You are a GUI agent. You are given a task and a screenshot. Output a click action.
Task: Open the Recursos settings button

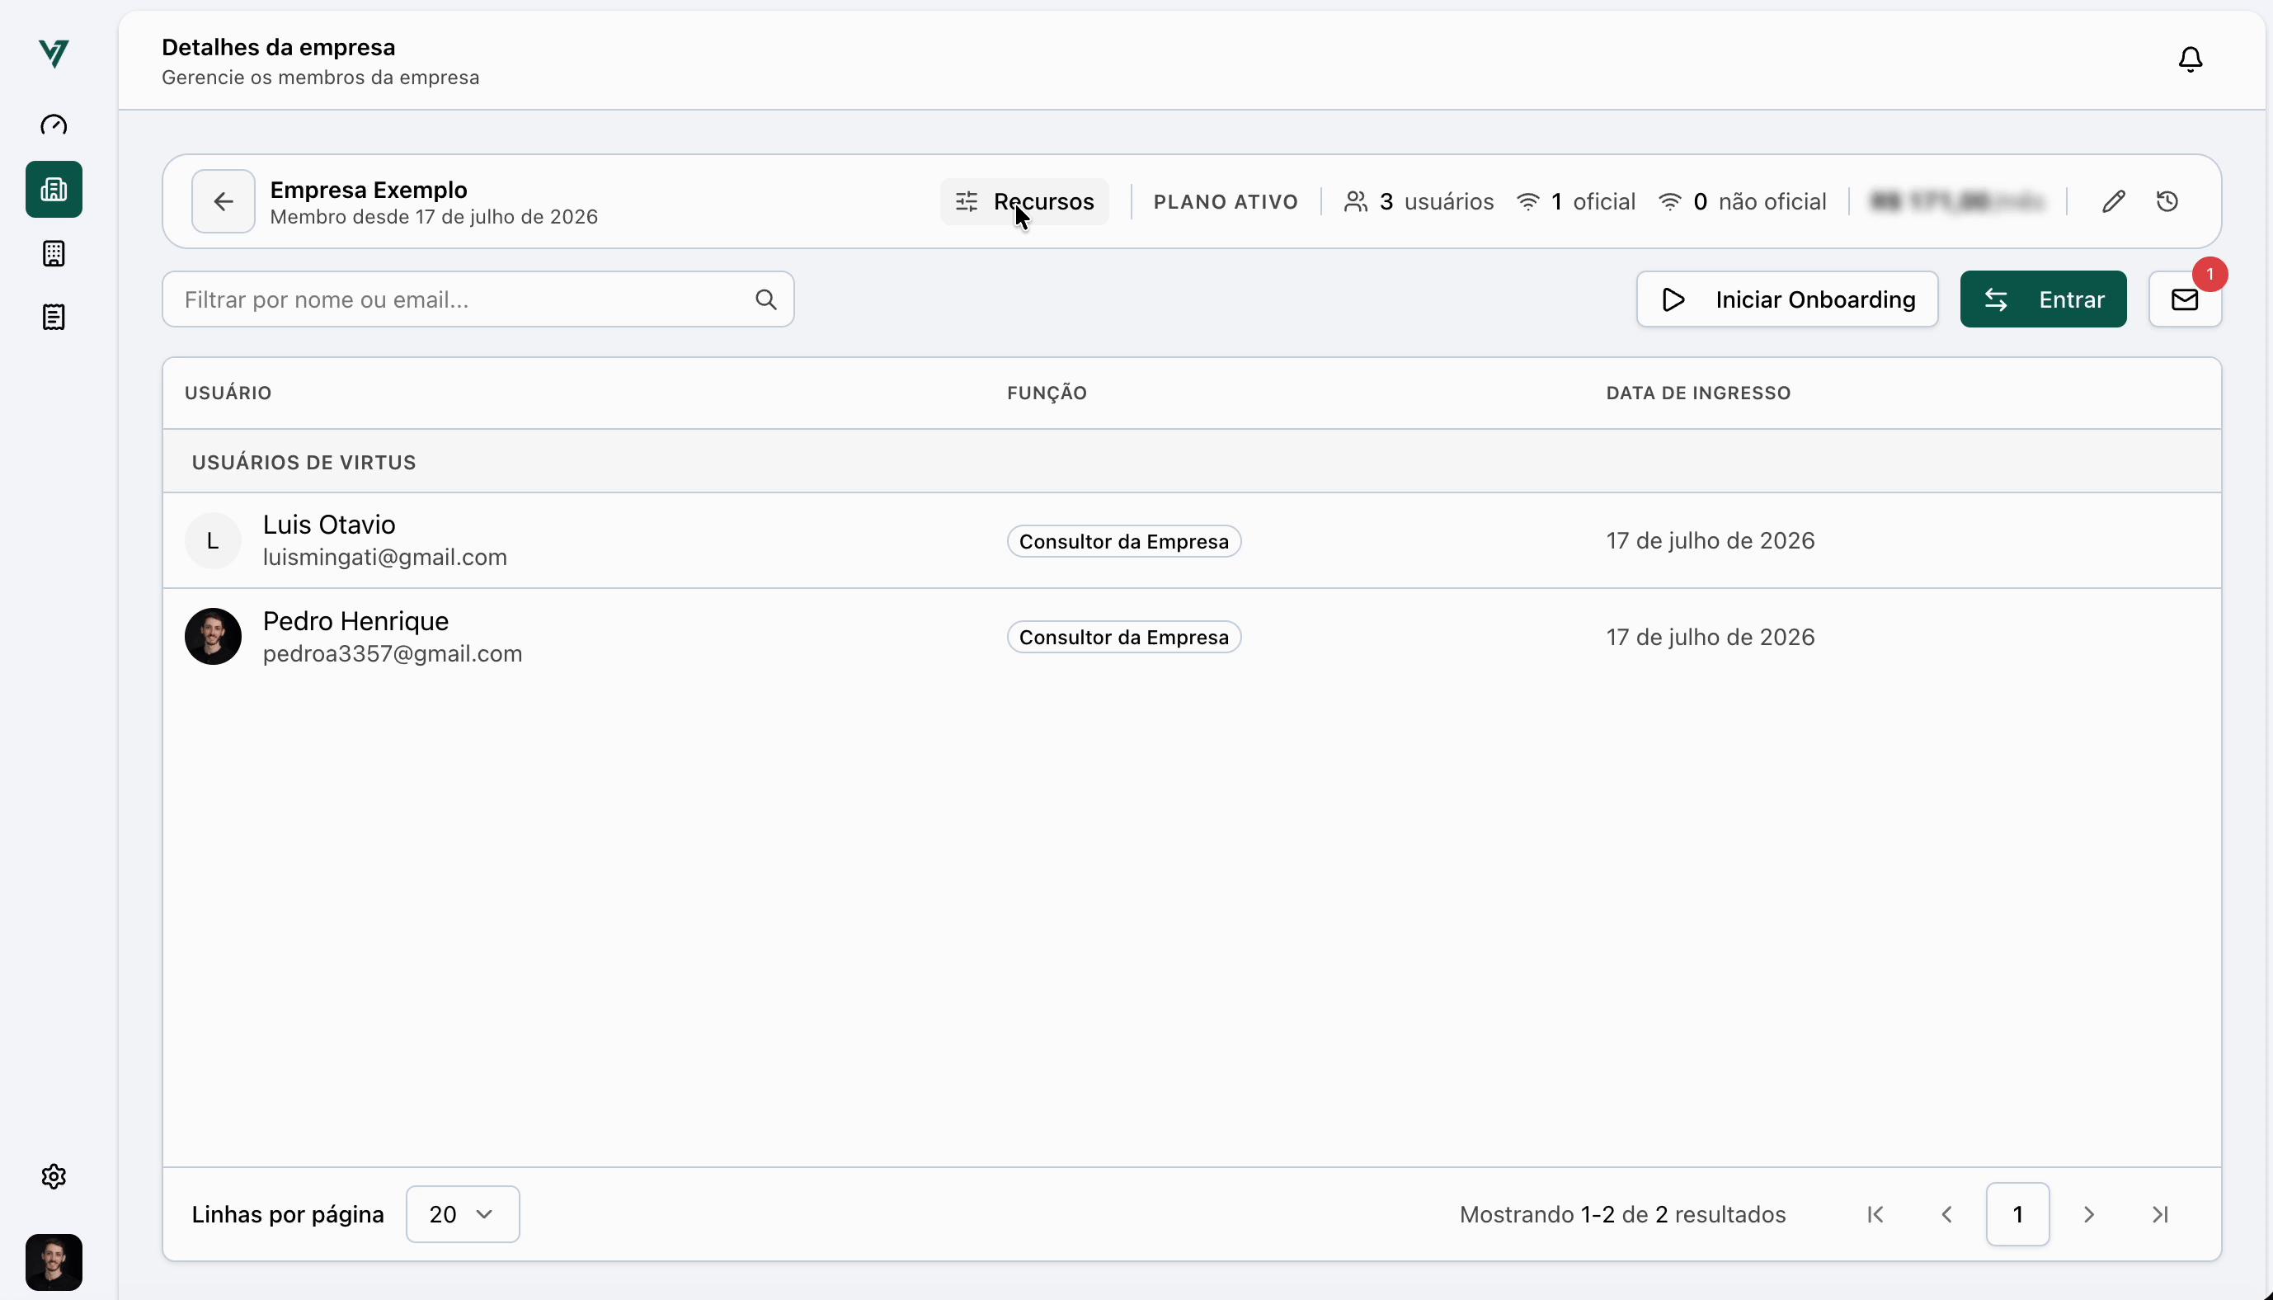click(1024, 202)
